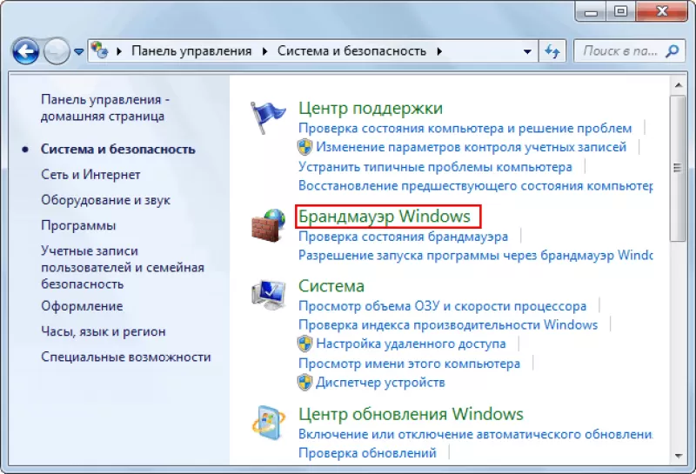Image resolution: width=696 pixels, height=474 pixels.
Task: Open Сеть и Интернет category
Action: [x=90, y=175]
